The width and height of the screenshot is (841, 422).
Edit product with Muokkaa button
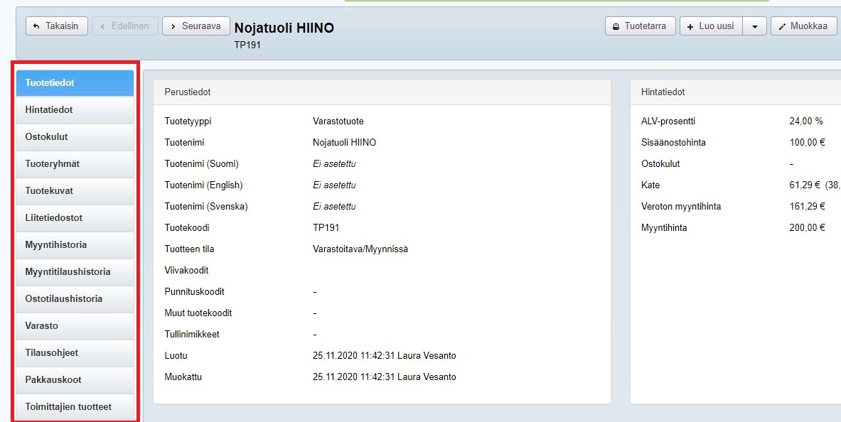pyautogui.click(x=803, y=26)
